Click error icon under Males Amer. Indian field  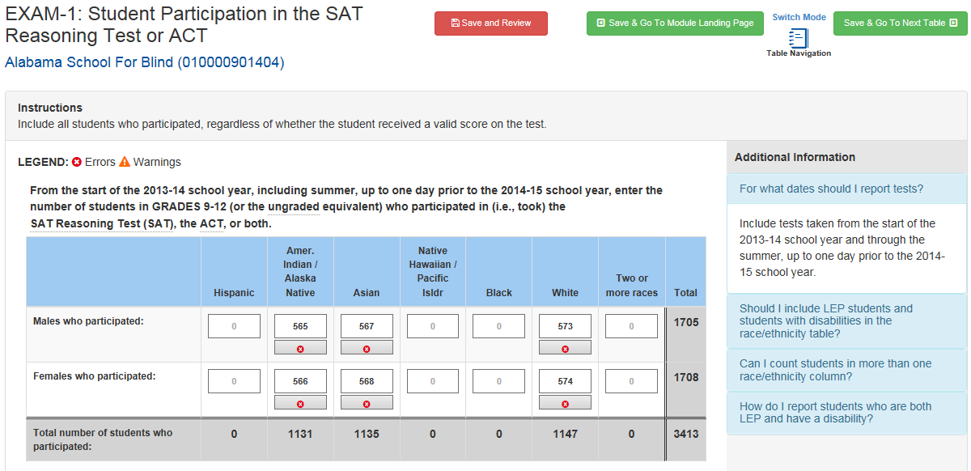300,348
